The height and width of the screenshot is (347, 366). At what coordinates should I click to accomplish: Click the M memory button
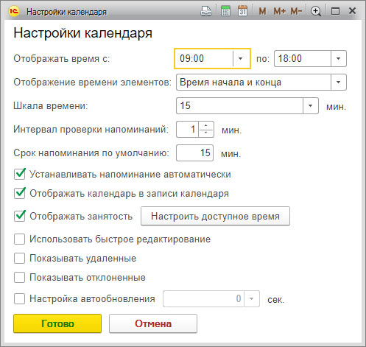[262, 11]
